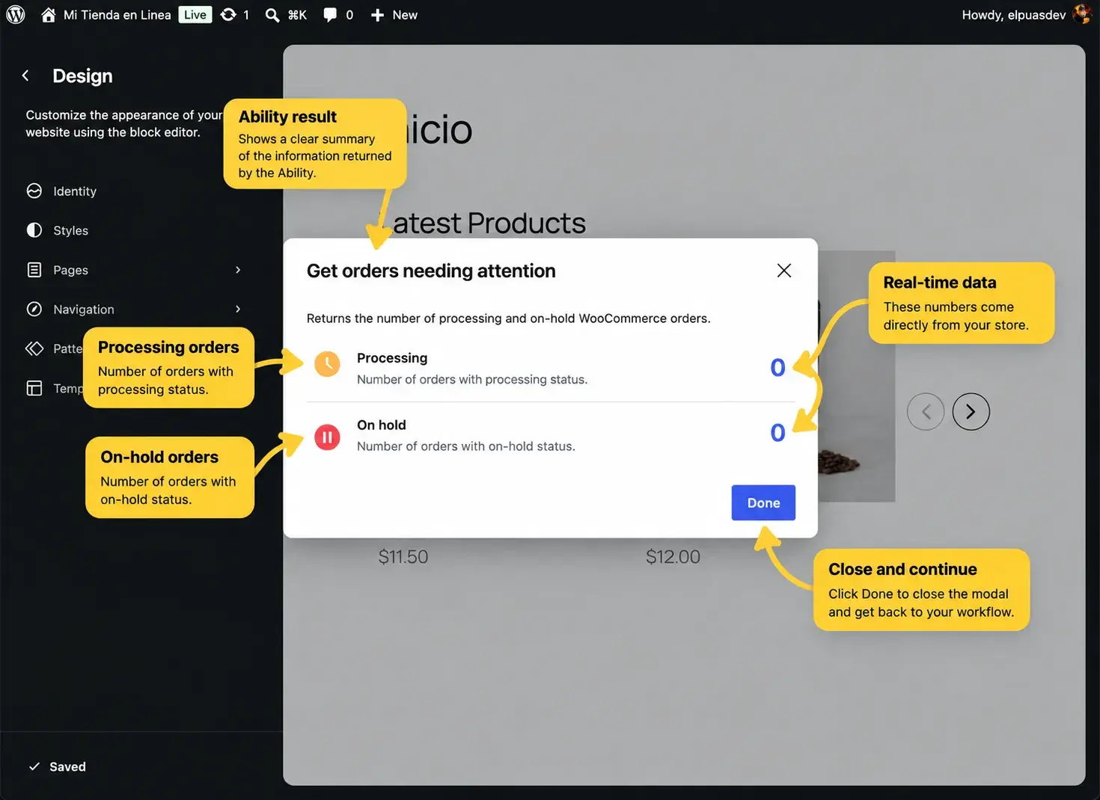The image size is (1100, 800).
Task: Click the updates sync icon
Action: pos(228,15)
